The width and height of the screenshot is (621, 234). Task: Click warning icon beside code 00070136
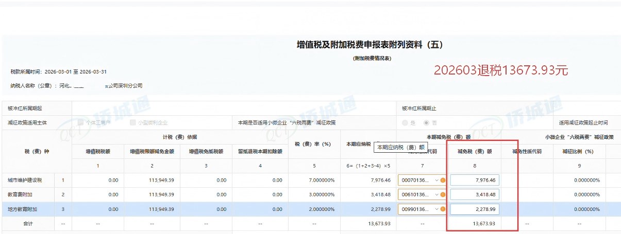click(x=443, y=181)
